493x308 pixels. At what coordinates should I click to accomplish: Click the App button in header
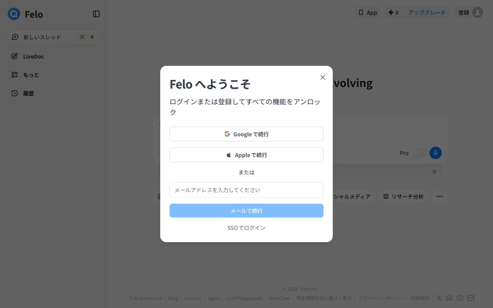tap(368, 12)
